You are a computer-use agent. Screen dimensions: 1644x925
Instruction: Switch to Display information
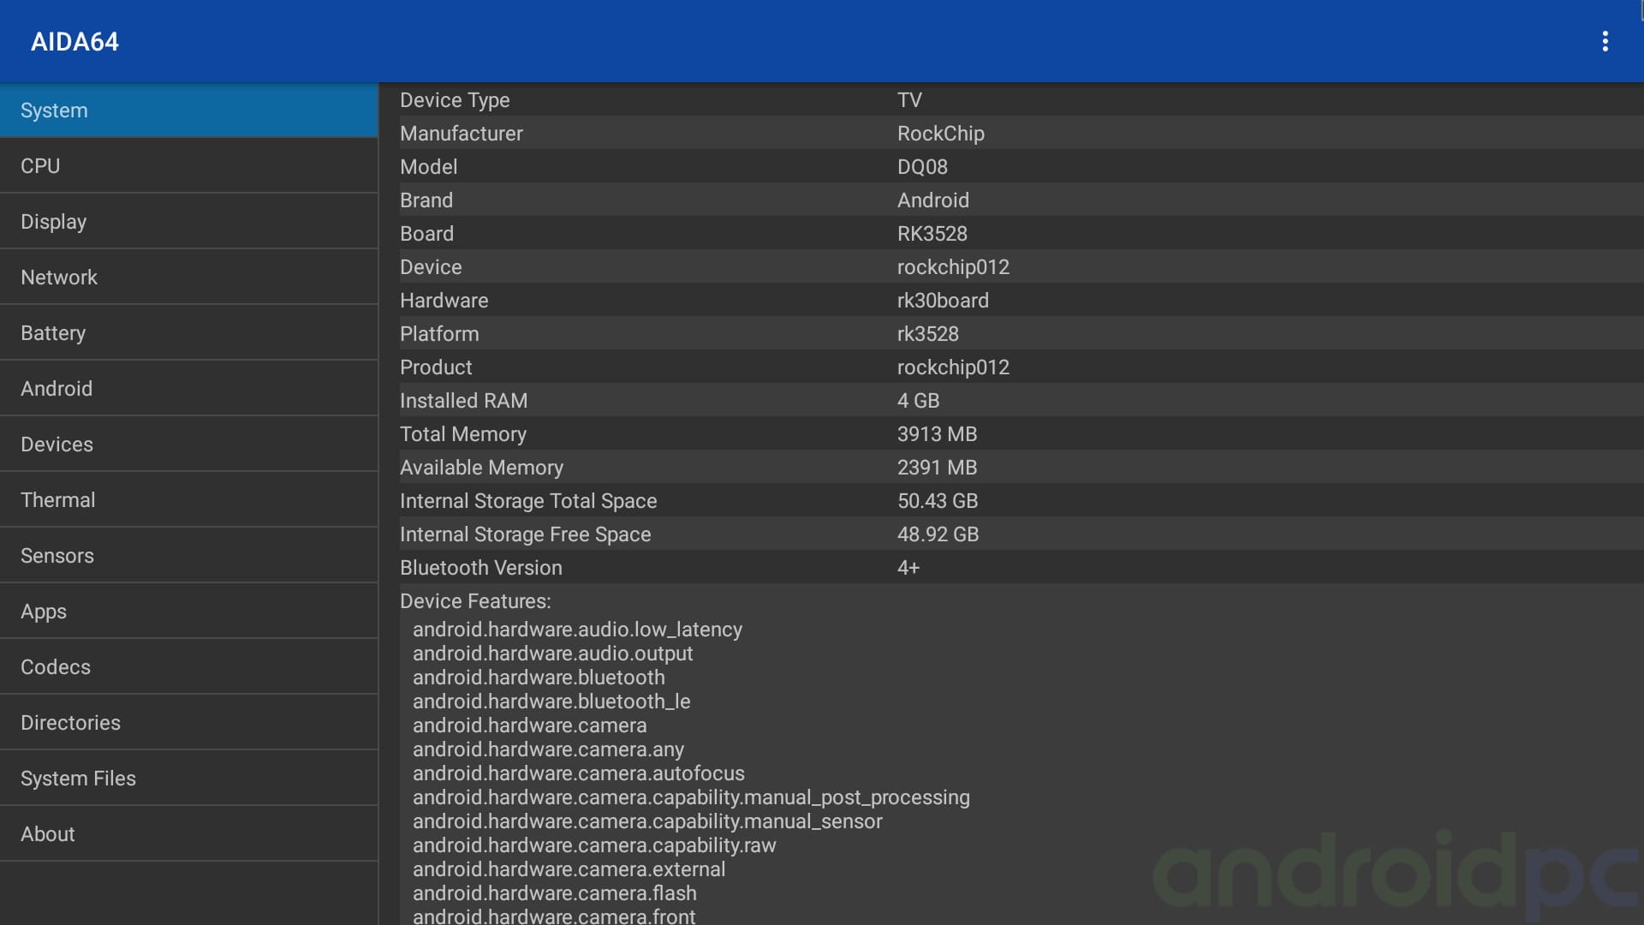click(188, 222)
